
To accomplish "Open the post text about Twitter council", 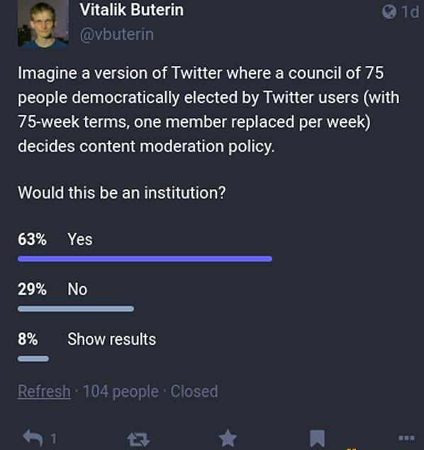I will click(x=208, y=109).
